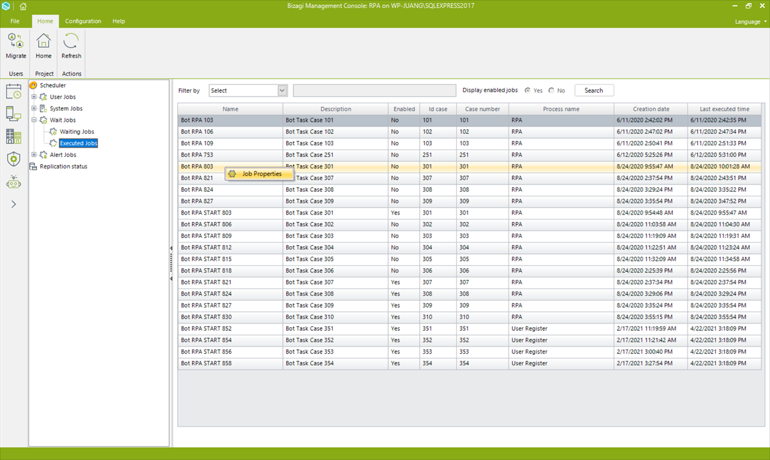
Task: Switch to the Home ribbon tab
Action: tap(45, 21)
